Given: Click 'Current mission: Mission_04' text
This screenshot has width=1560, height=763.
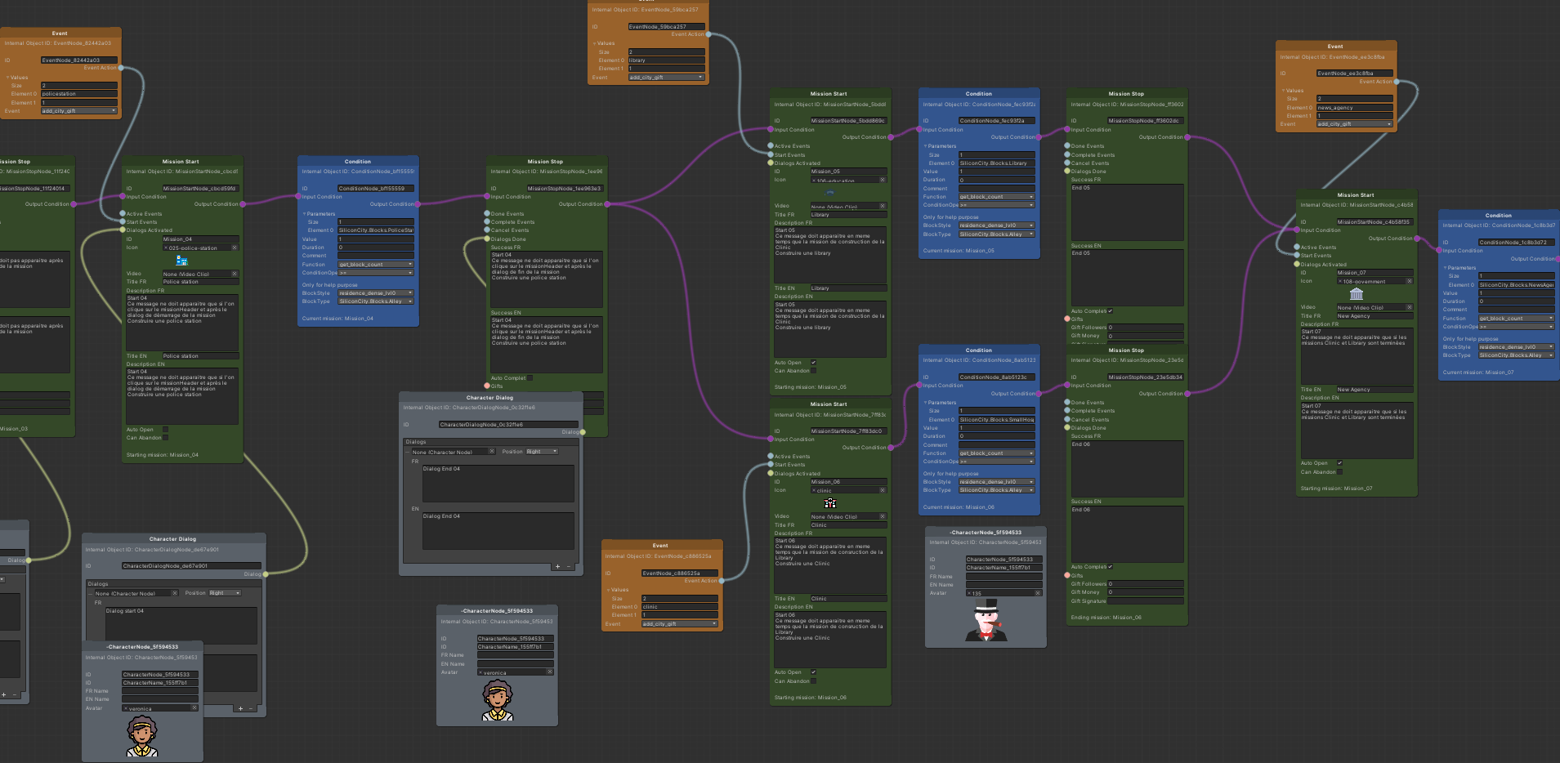Looking at the screenshot, I should (x=337, y=319).
